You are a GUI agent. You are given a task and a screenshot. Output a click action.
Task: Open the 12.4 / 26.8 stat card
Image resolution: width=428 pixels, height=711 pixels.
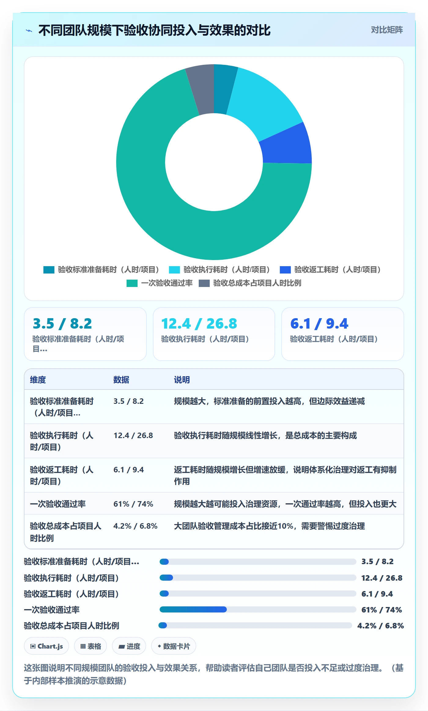pyautogui.click(x=214, y=334)
